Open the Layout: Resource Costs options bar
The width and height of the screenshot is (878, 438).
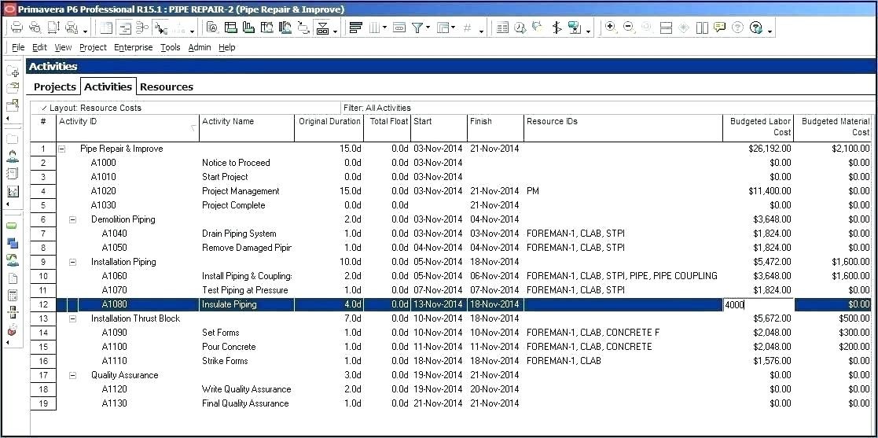[x=94, y=108]
